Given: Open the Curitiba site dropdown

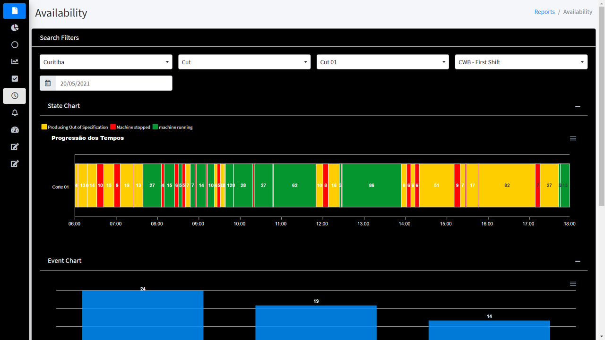Looking at the screenshot, I should pos(106,62).
